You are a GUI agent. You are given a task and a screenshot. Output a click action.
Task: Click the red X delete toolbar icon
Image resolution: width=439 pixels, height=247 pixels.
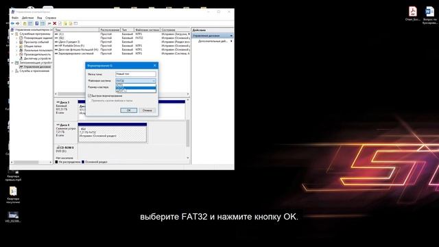tap(55, 23)
